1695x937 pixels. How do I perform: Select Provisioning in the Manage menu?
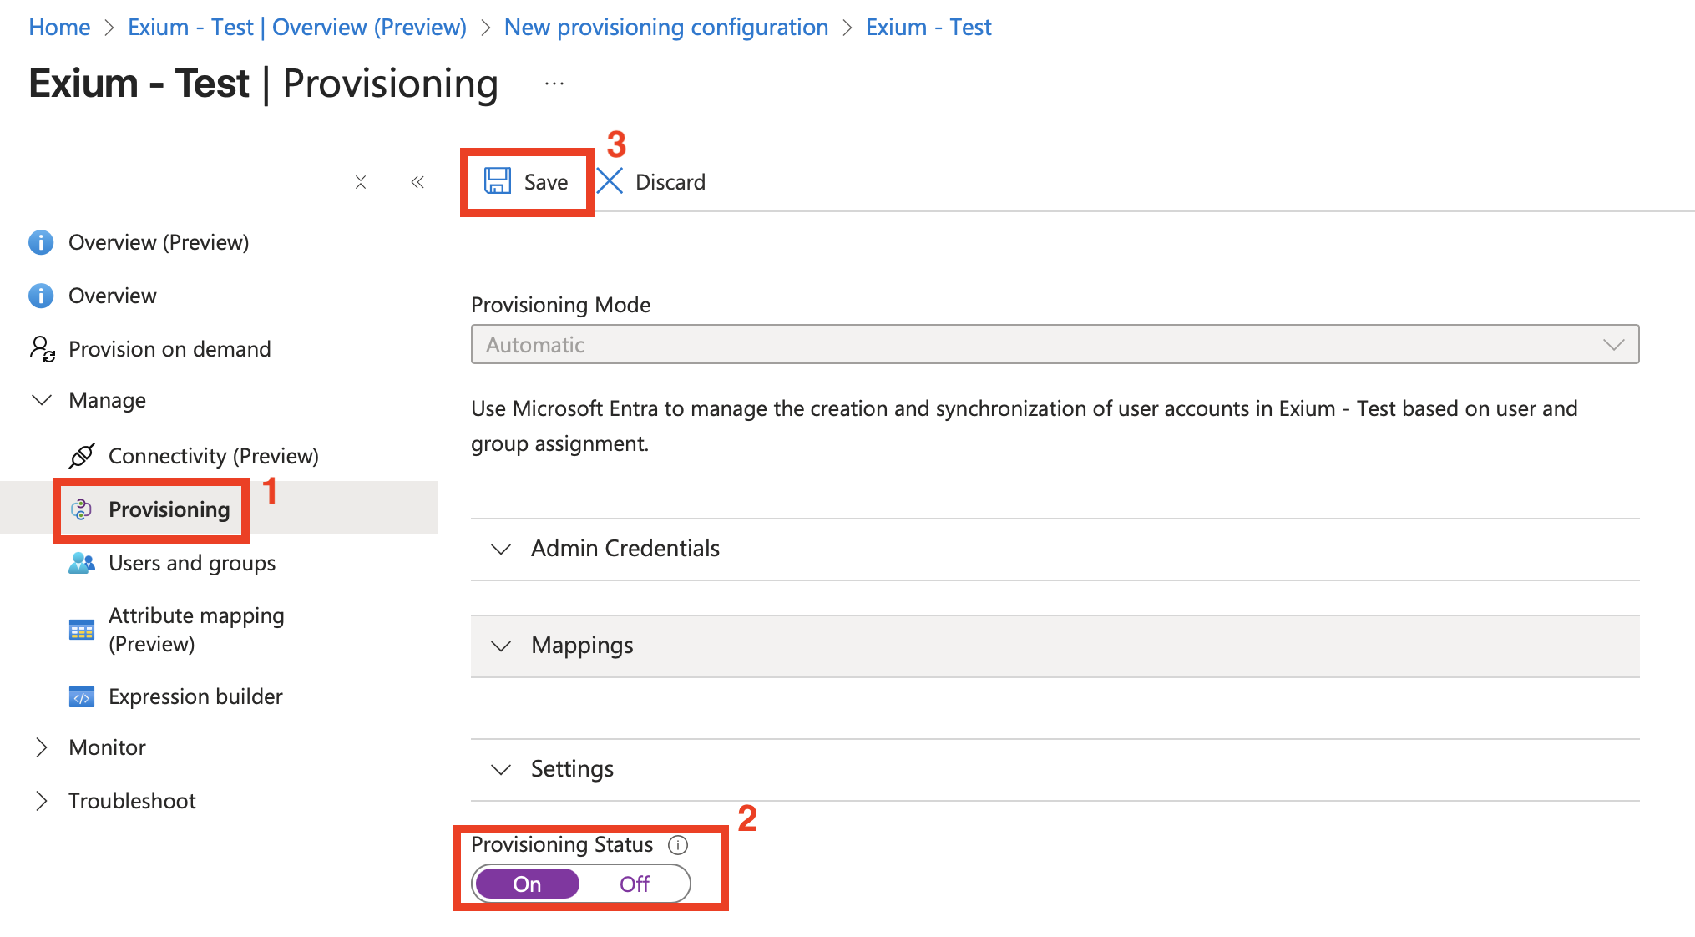click(169, 509)
